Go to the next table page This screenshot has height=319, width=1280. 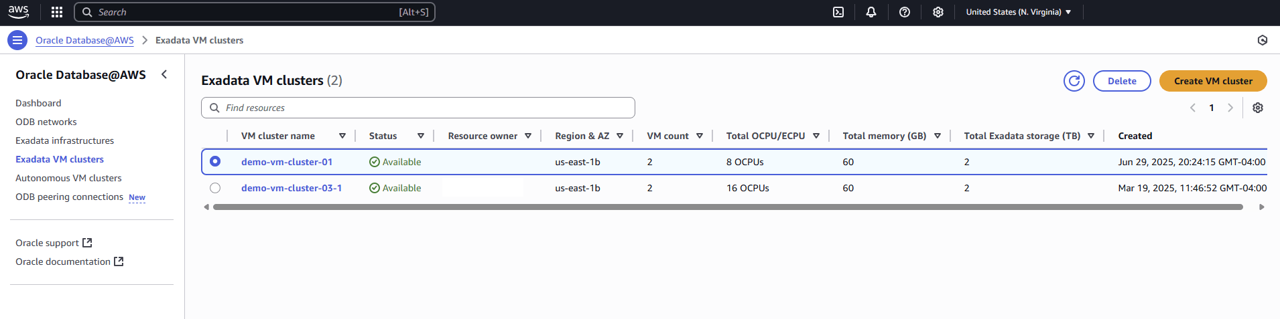tap(1230, 108)
